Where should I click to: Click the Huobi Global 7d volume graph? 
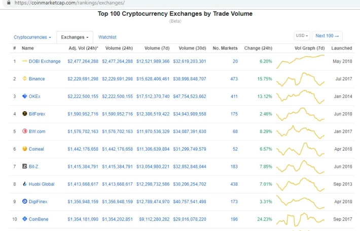click(x=300, y=184)
